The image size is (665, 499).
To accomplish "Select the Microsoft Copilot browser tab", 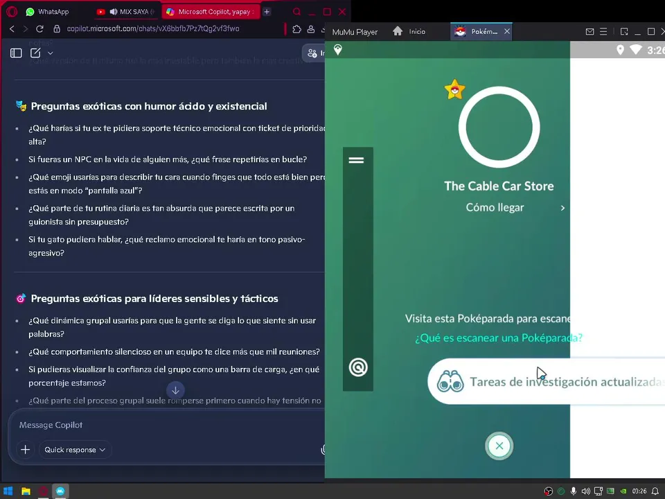I will 211,12.
